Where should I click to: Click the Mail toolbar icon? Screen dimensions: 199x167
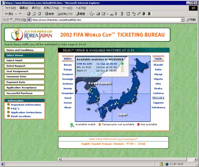click(x=91, y=14)
